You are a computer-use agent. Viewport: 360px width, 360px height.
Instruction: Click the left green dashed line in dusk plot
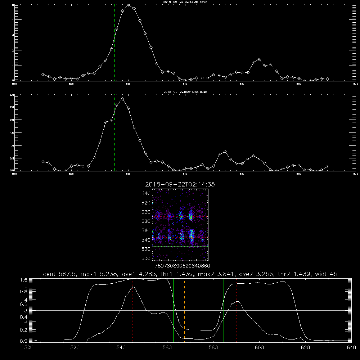(114, 132)
